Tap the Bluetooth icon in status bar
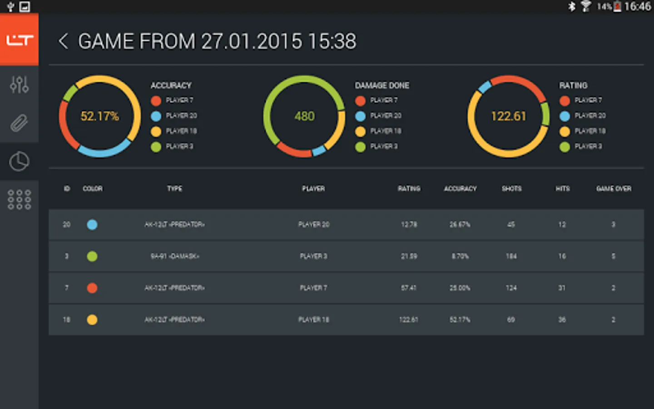Viewport: 654px width, 409px height. pos(572,6)
